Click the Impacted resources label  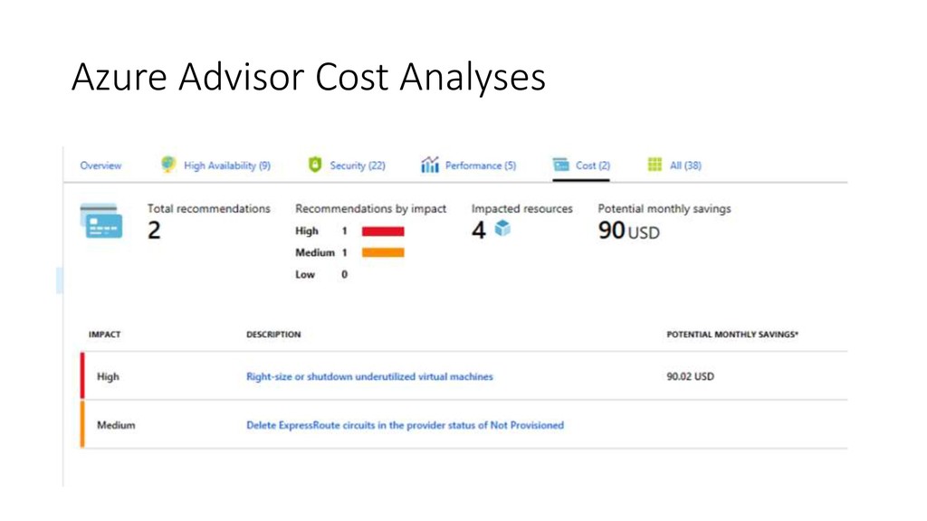[522, 209]
